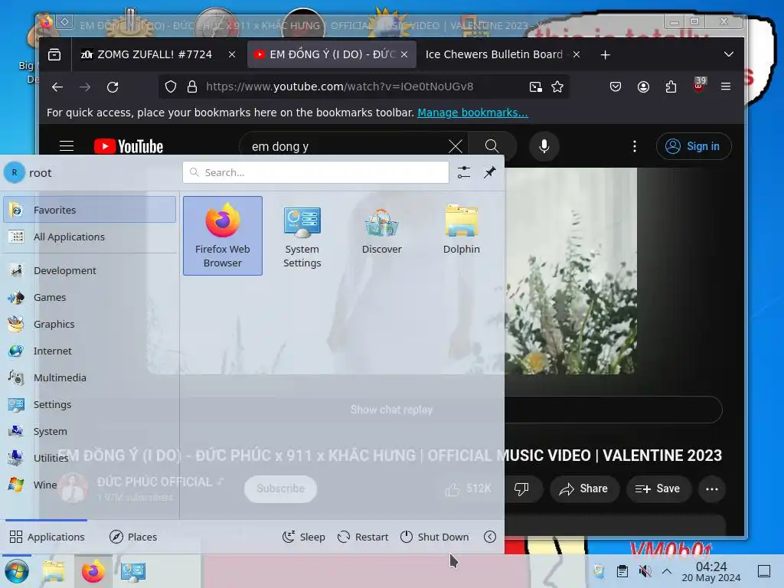Click the clock showing 04:24

click(711, 571)
